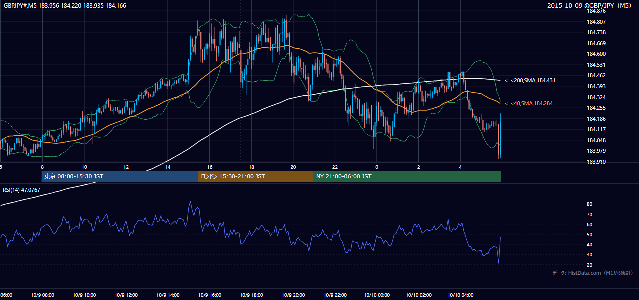Click the 10/9 20:00 date-time label
Viewport: 639px width, 300px height.
coord(293,295)
